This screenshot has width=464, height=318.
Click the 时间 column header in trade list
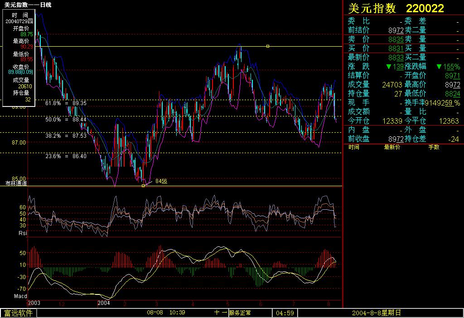click(354, 148)
